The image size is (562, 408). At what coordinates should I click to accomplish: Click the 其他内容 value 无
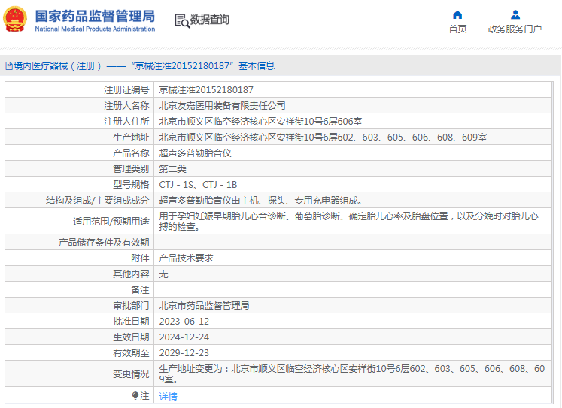tap(163, 274)
